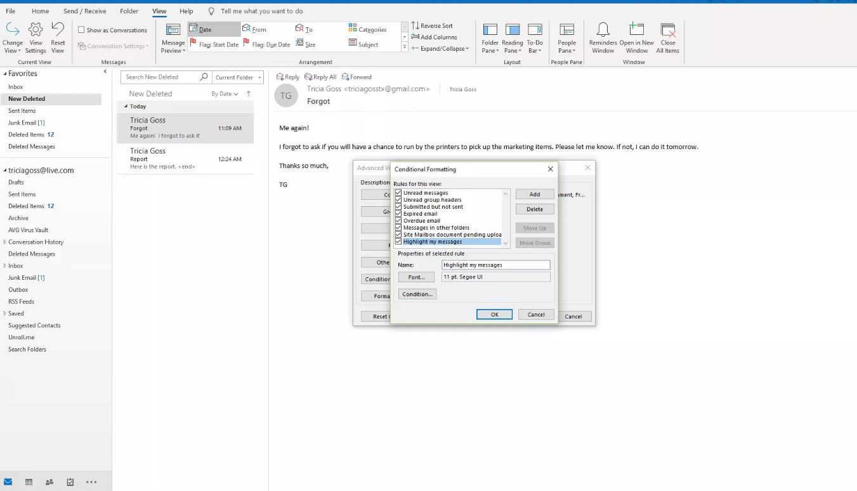Switch to Calendar view in navigation bar
Image resolution: width=857 pixels, height=491 pixels.
pyautogui.click(x=29, y=482)
